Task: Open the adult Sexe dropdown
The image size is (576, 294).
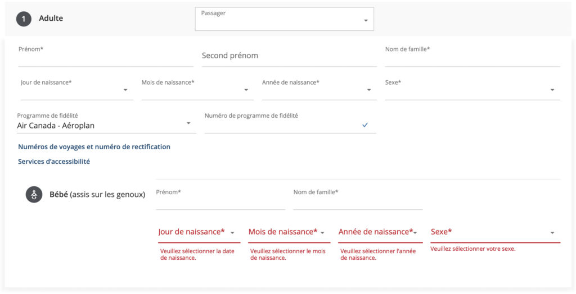Action: pyautogui.click(x=472, y=90)
